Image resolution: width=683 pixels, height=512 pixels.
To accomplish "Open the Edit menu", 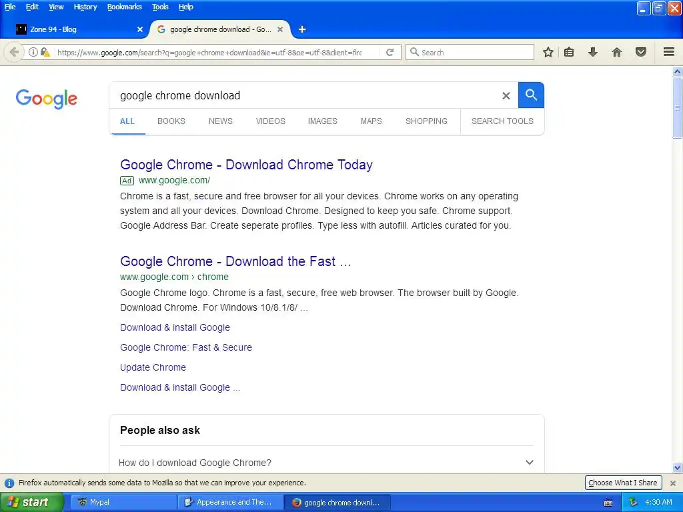I will (32, 7).
